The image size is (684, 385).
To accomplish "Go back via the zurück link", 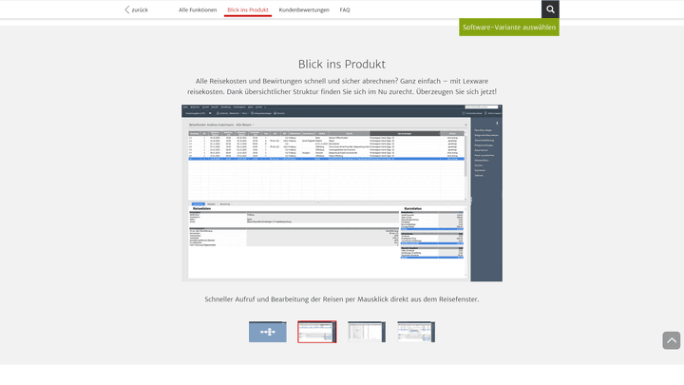I will (140, 10).
